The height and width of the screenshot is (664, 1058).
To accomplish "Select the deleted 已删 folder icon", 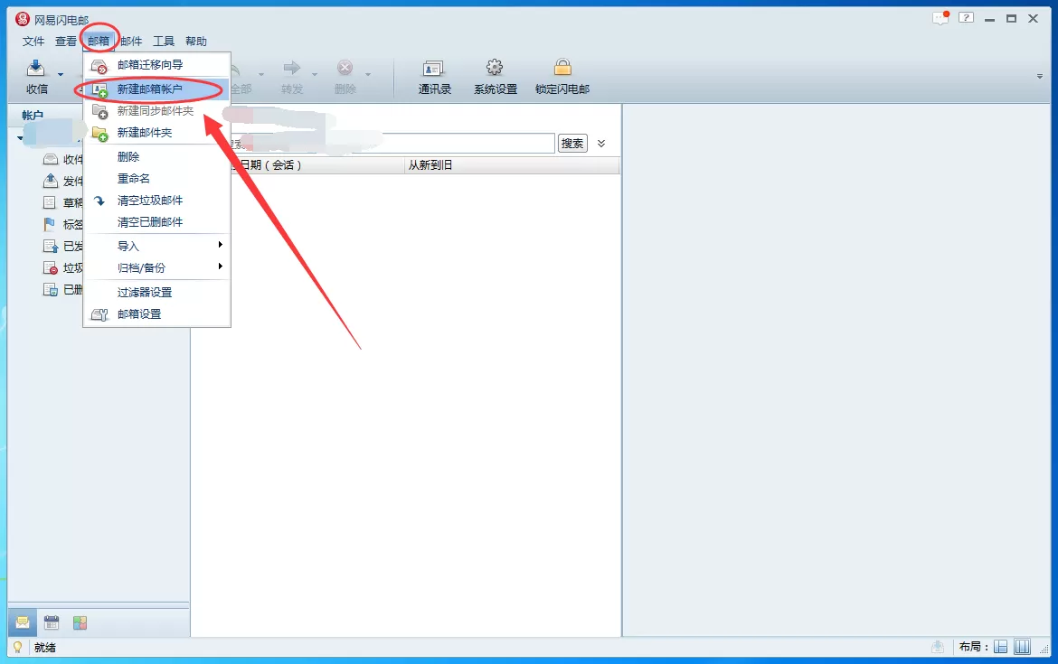I will (x=50, y=289).
